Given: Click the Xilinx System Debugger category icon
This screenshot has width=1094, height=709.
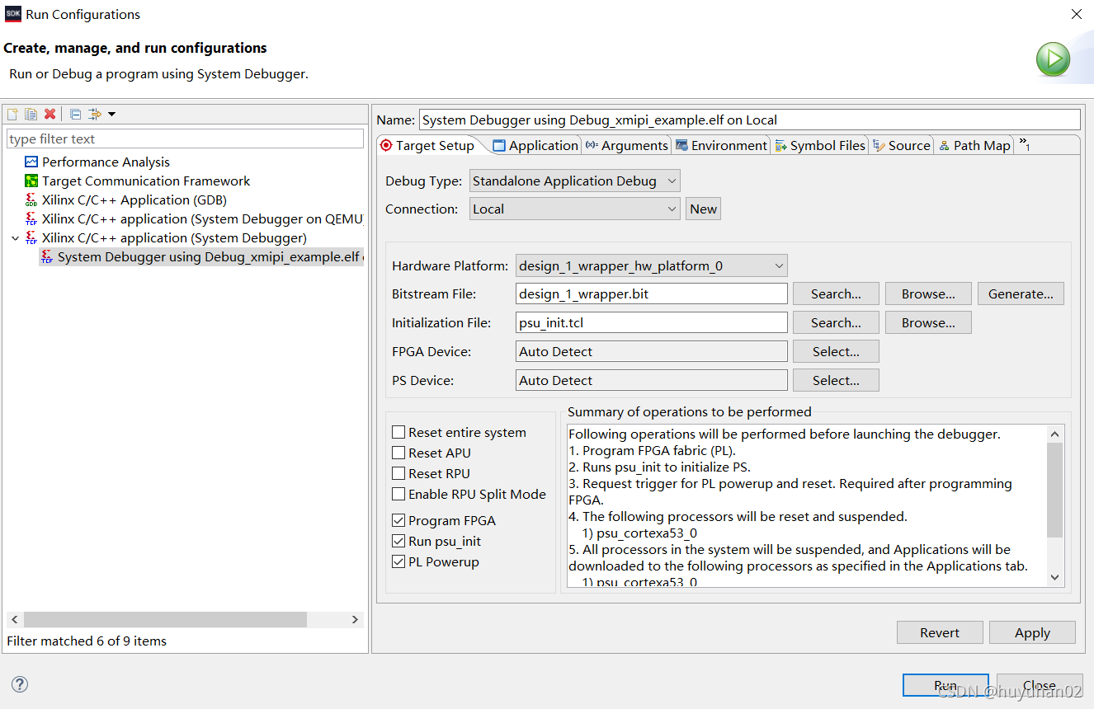Looking at the screenshot, I should tap(31, 238).
